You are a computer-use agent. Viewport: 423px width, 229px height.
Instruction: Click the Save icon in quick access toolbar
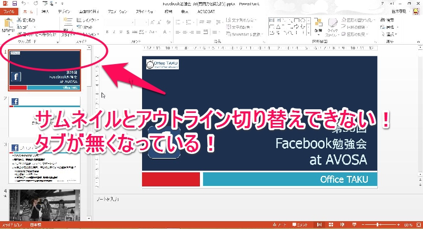point(15,4)
